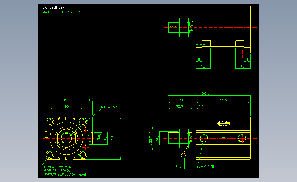Click the "15" vertical dimension text
Screen dimensions: 297x182
(x=105, y=138)
